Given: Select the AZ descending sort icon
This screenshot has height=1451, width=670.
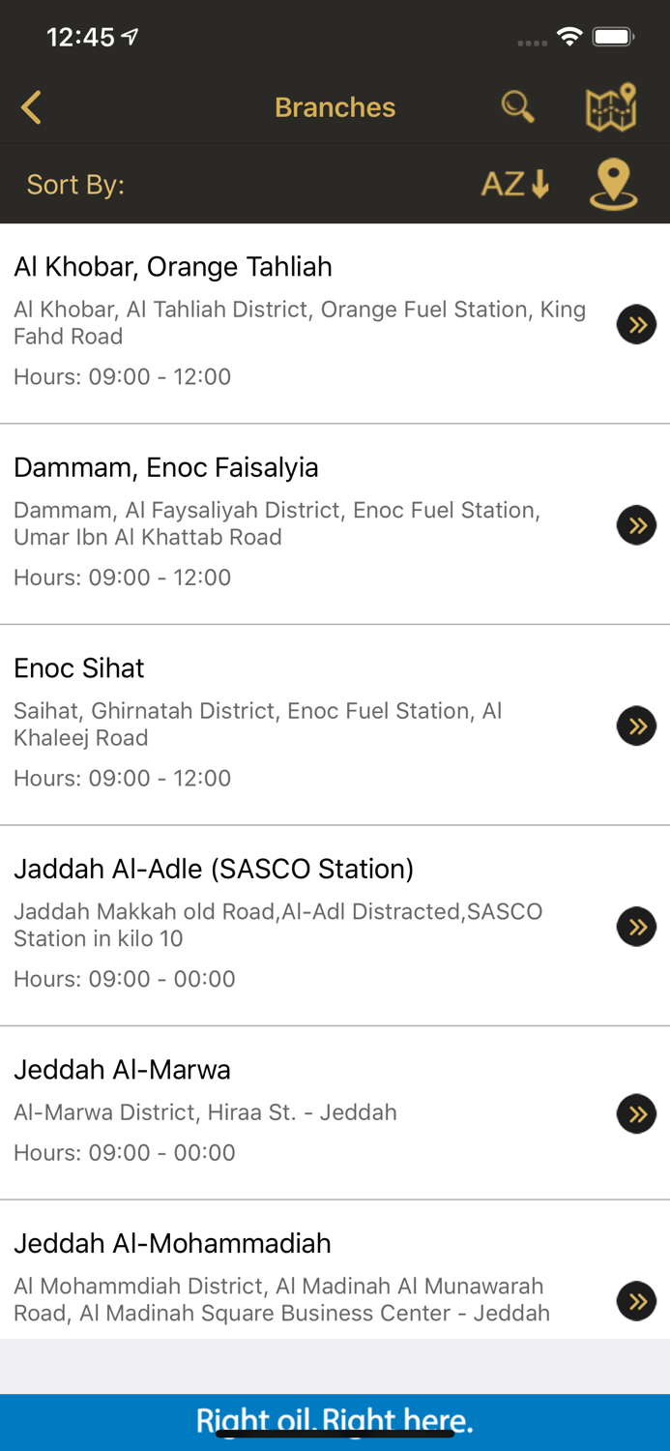Looking at the screenshot, I should 515,183.
